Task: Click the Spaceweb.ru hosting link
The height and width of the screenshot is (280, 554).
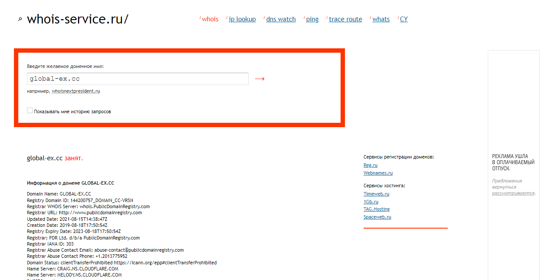Action: point(377,217)
